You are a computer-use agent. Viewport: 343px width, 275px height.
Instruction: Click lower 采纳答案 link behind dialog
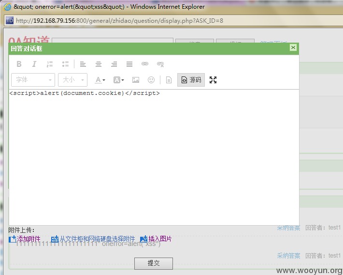click(x=288, y=256)
